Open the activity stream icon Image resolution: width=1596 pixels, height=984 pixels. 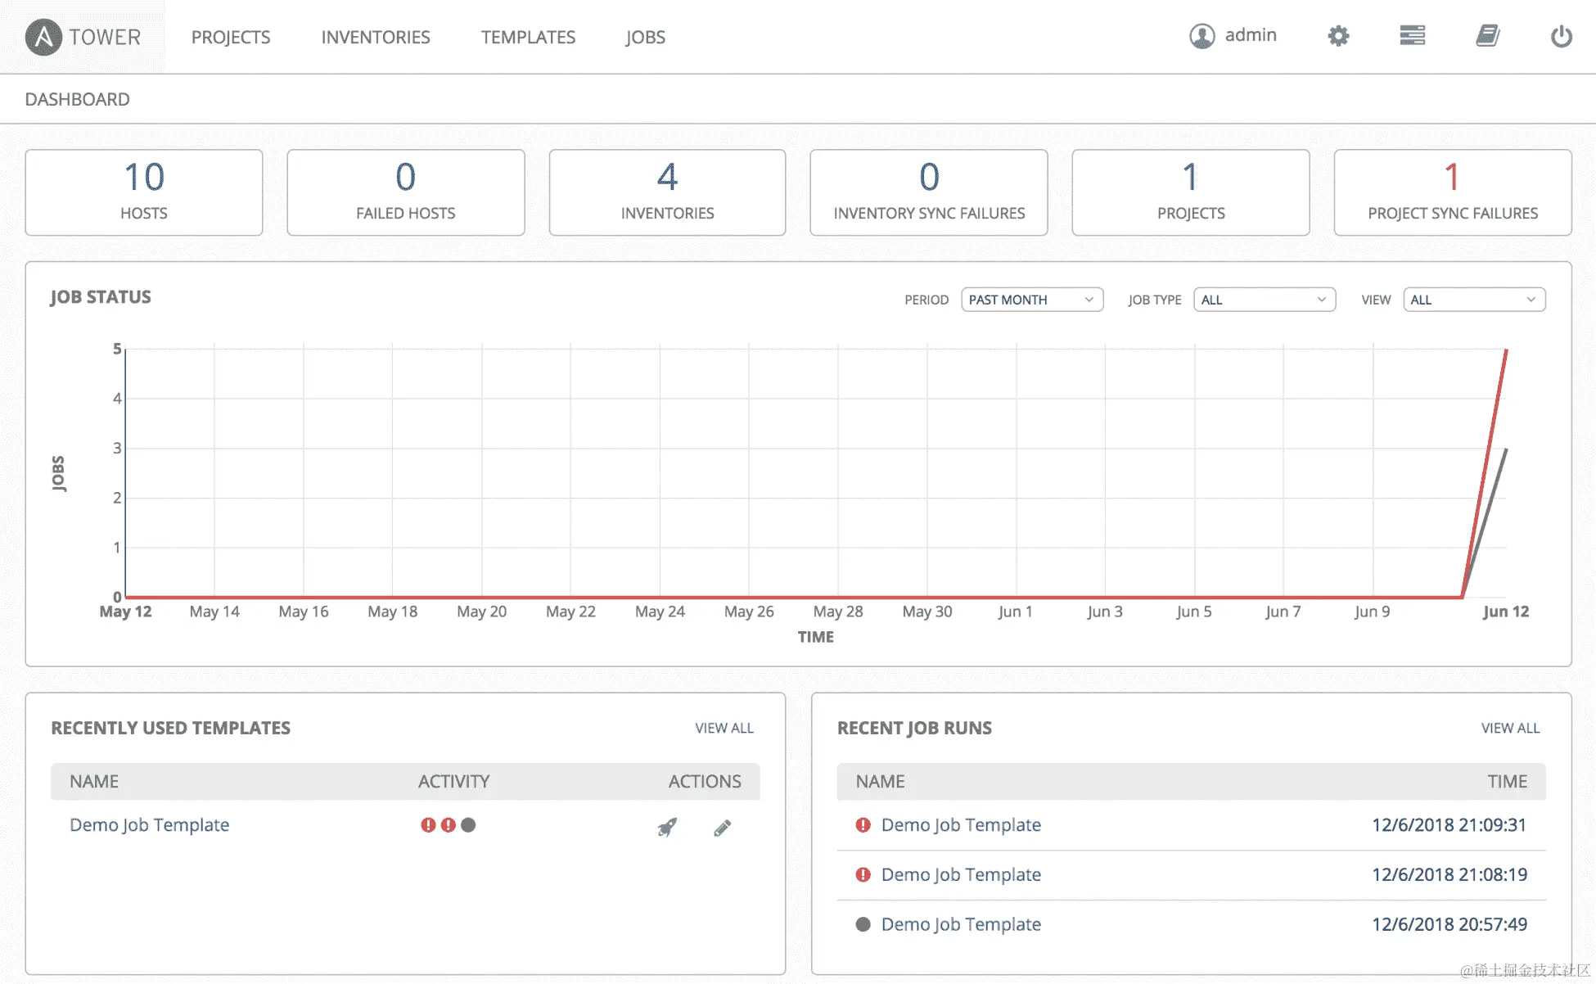(x=1412, y=36)
